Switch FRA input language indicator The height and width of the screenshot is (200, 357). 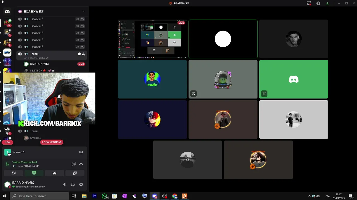pos(327,196)
